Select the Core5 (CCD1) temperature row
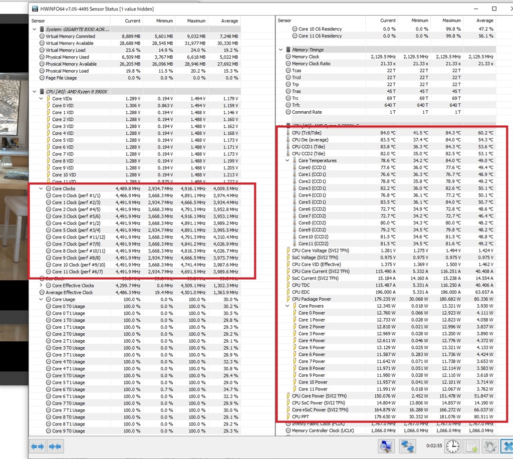 pos(386,202)
